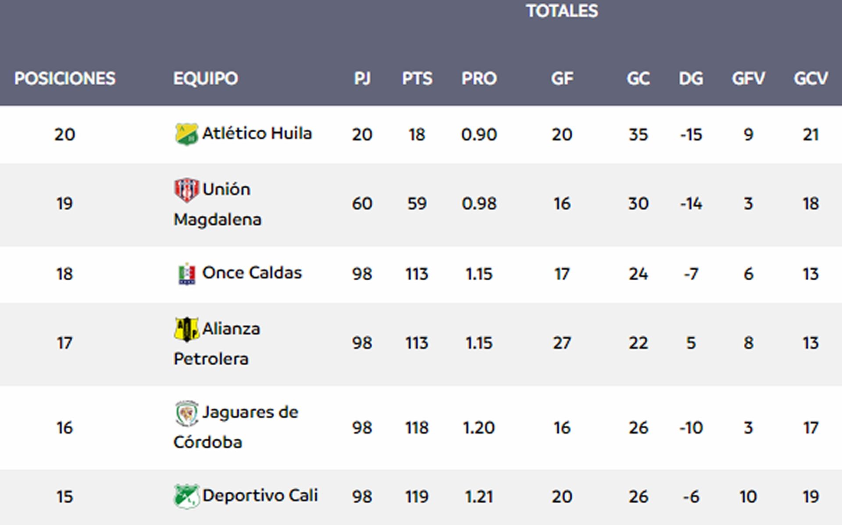Click the Jaguares de Córdoba crest
This screenshot has width=842, height=525.
tap(186, 413)
